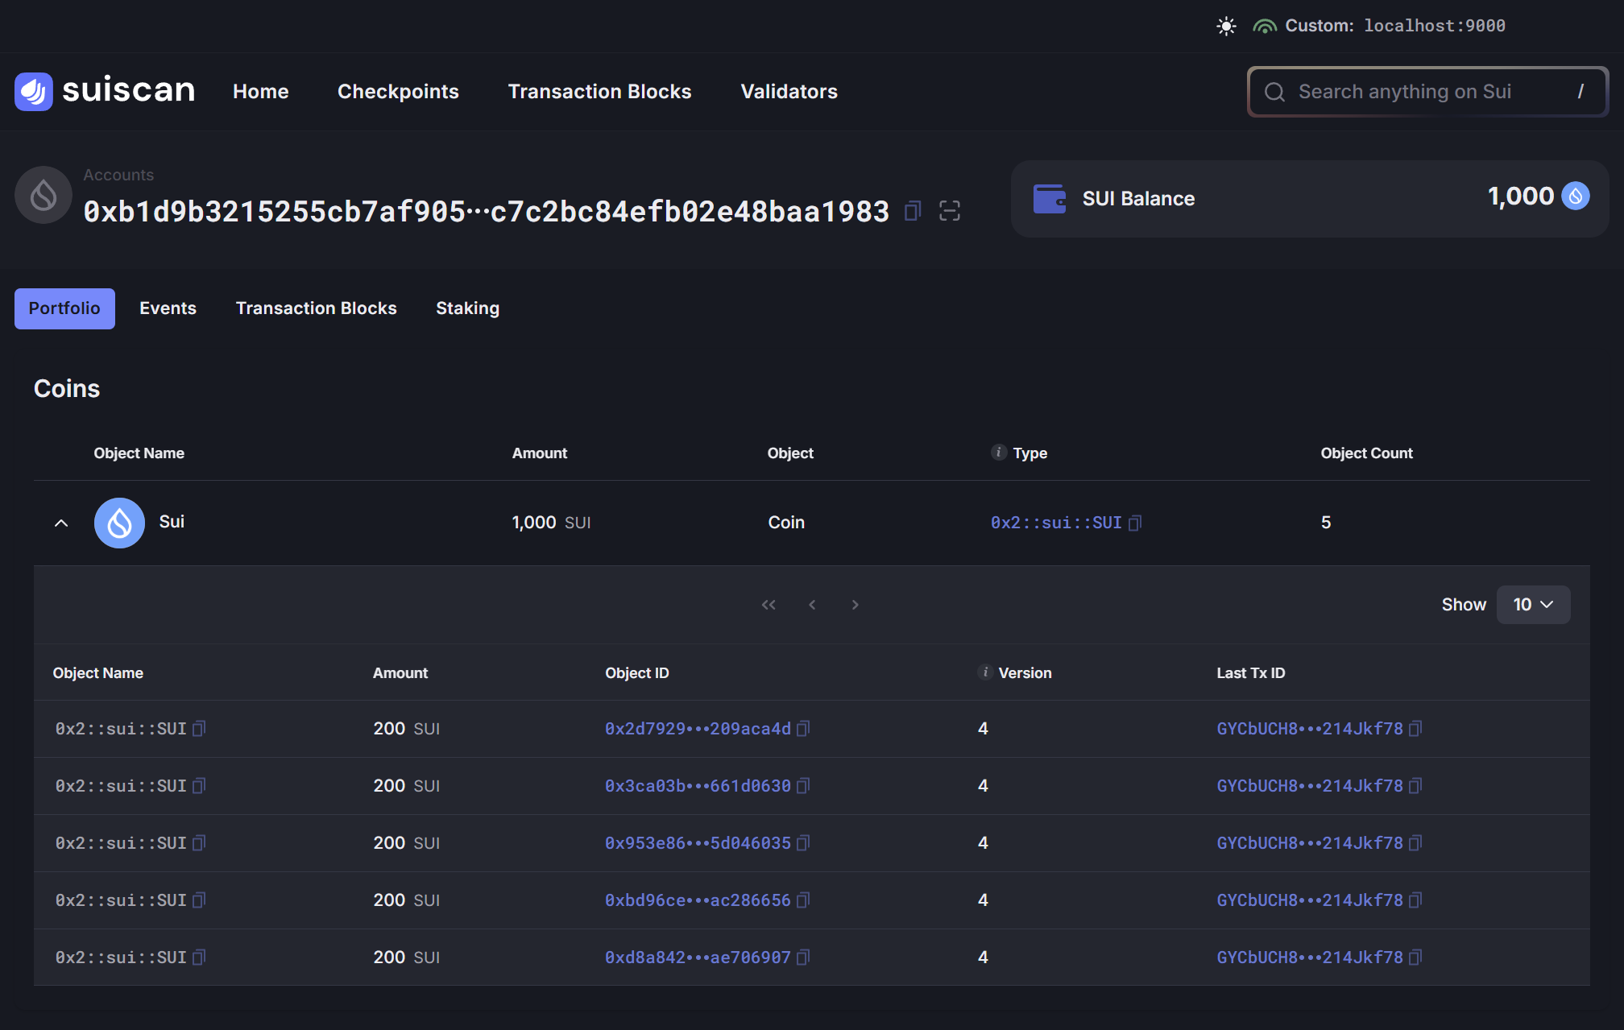Switch to the Events tab
This screenshot has width=1624, height=1030.
168,308
